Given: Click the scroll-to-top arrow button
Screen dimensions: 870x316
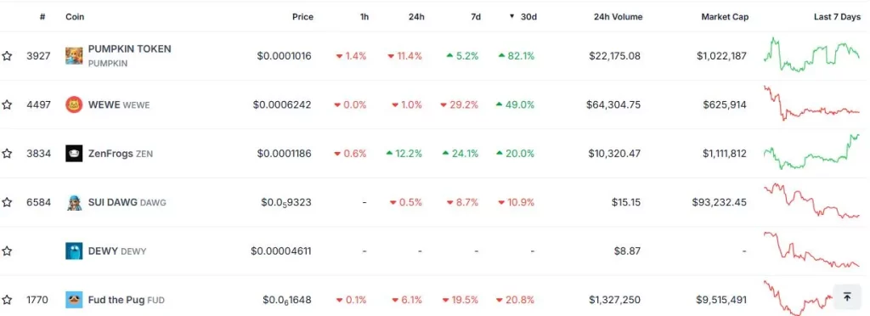Looking at the screenshot, I should click(847, 296).
